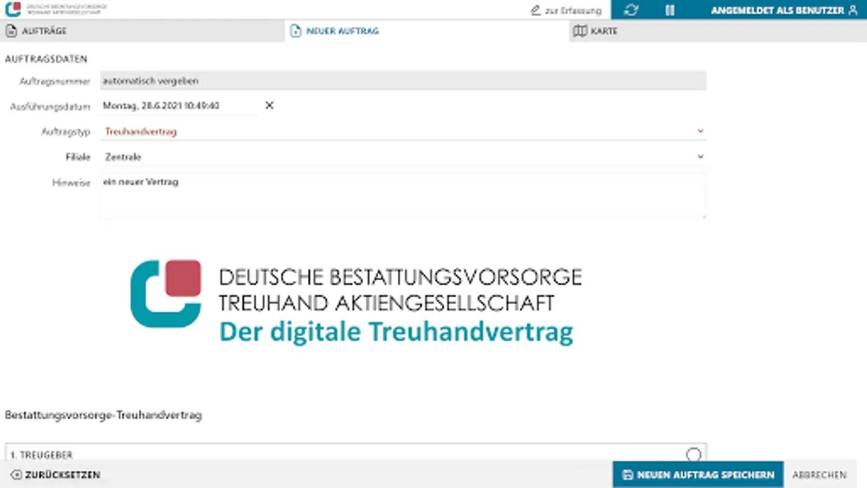Expand the '1. Treugeber' section
The width and height of the screenshot is (867, 488).
click(x=356, y=453)
